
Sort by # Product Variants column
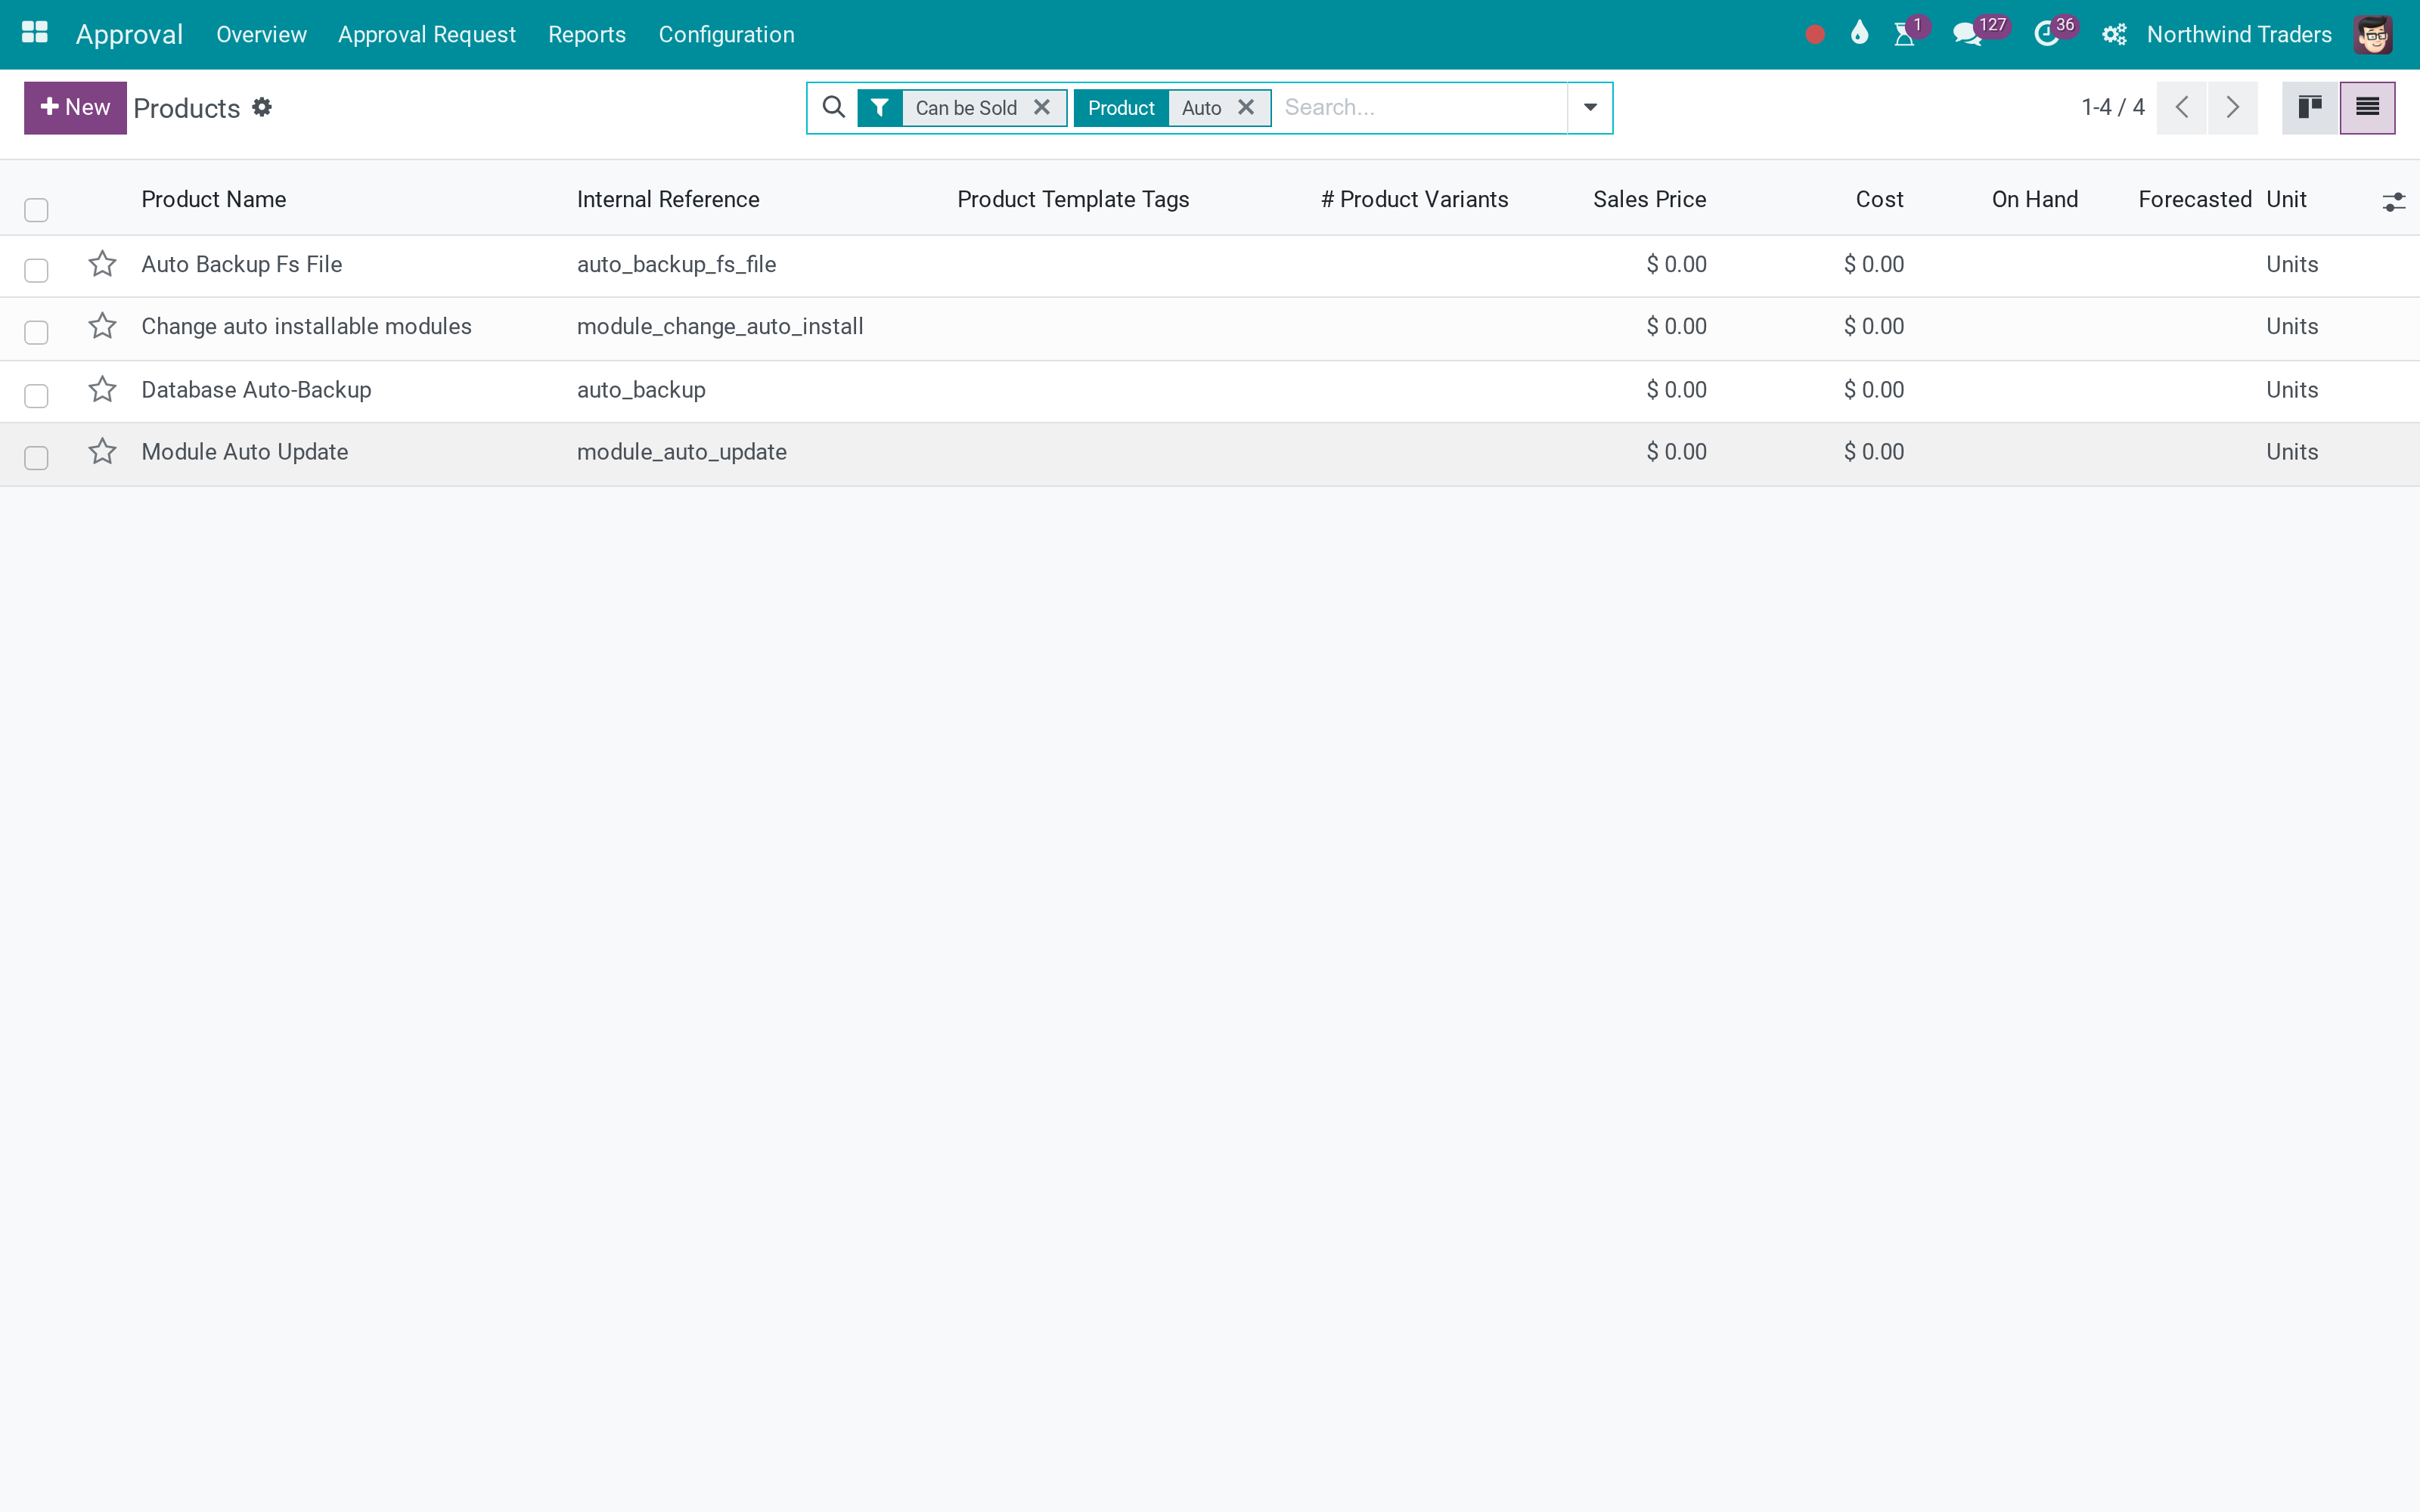(1415, 199)
